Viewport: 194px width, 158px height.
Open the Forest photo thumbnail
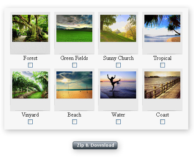pos(30,28)
